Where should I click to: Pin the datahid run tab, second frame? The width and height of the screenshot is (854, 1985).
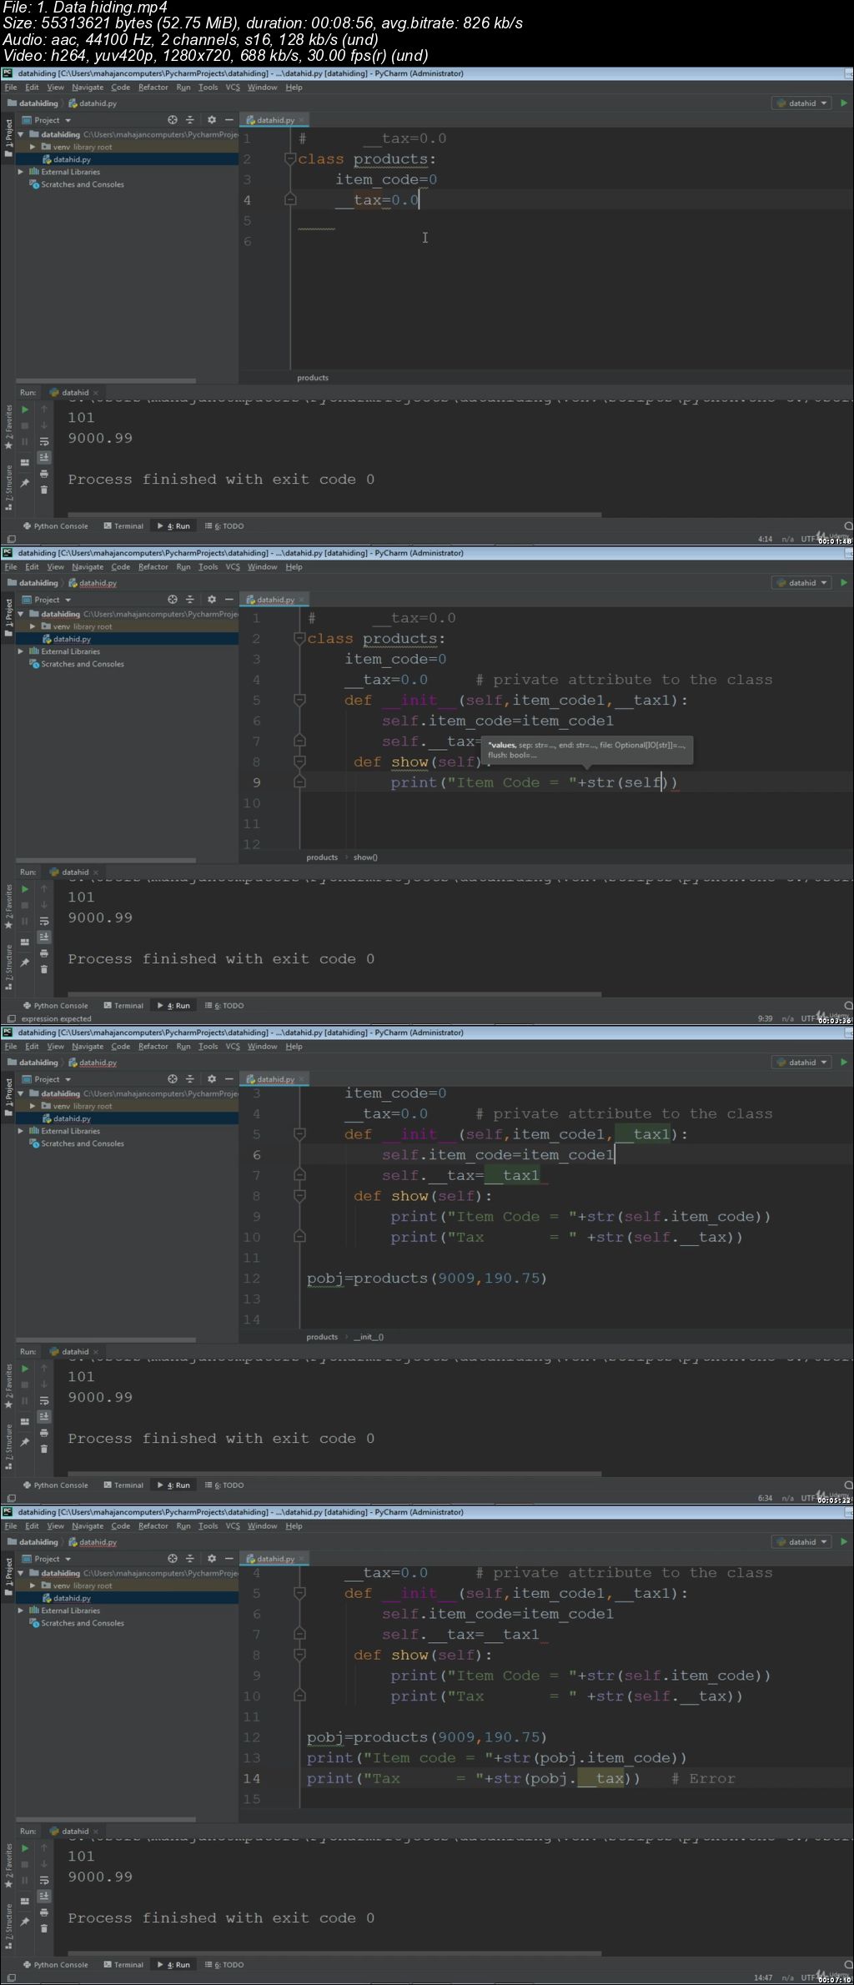tap(25, 962)
